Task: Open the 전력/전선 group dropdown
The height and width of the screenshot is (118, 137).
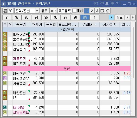Action: tap(37, 11)
